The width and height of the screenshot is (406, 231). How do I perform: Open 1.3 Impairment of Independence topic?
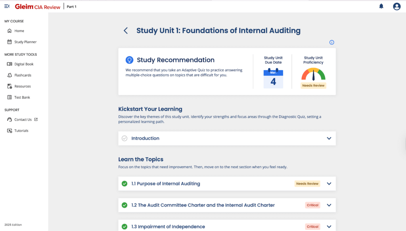pos(168,227)
